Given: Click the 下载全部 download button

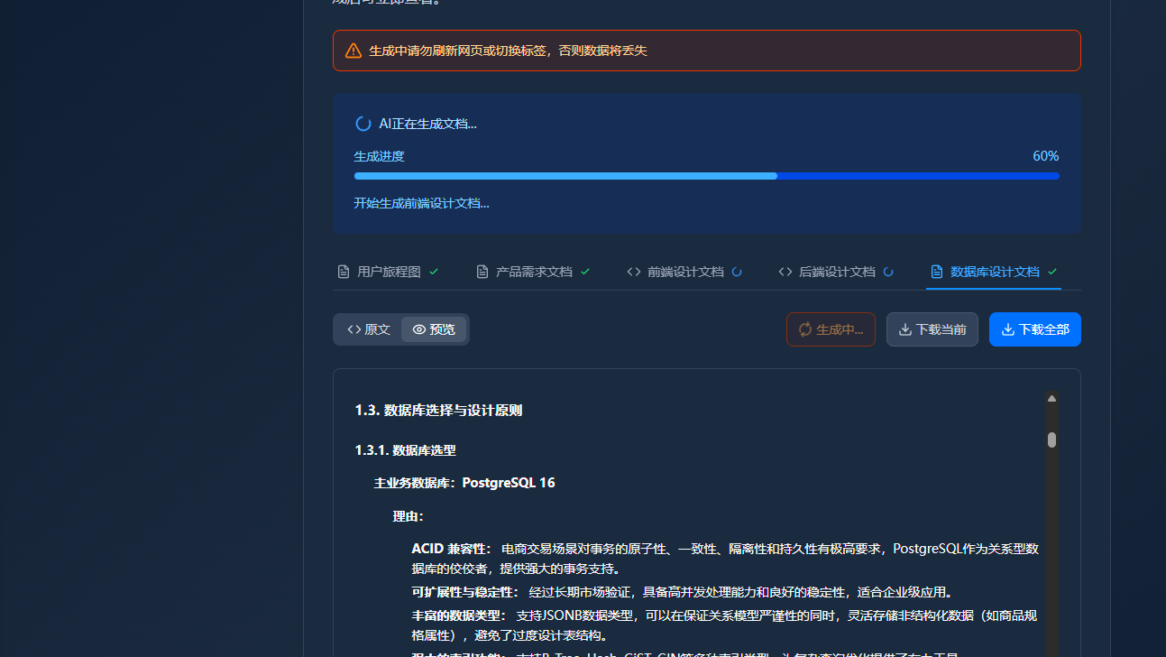Looking at the screenshot, I should pos(1034,329).
